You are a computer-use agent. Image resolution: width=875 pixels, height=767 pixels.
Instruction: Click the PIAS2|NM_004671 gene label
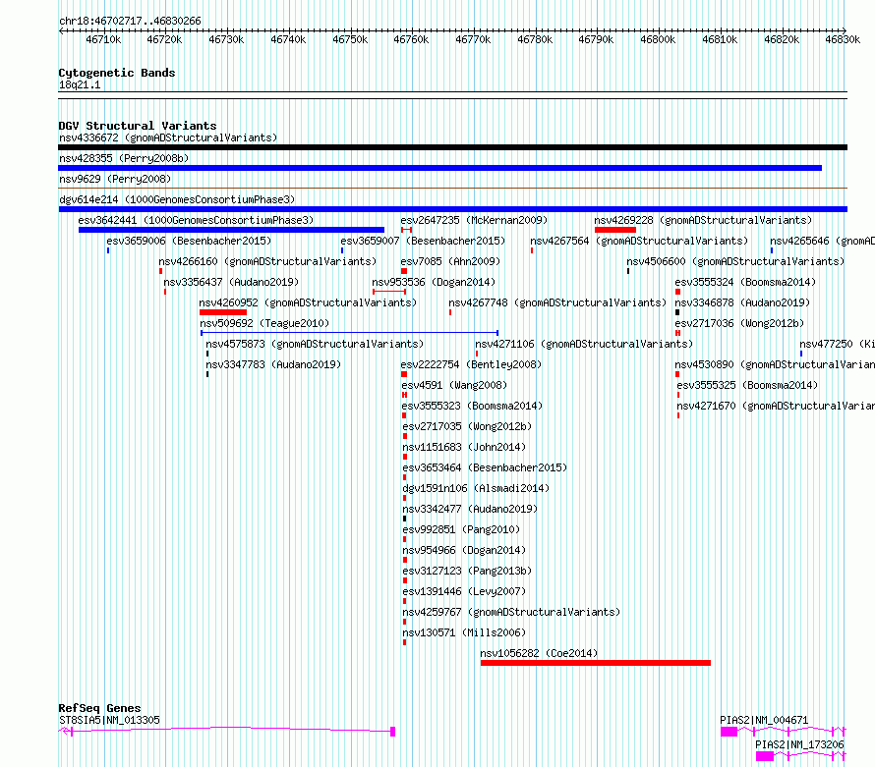(x=764, y=720)
